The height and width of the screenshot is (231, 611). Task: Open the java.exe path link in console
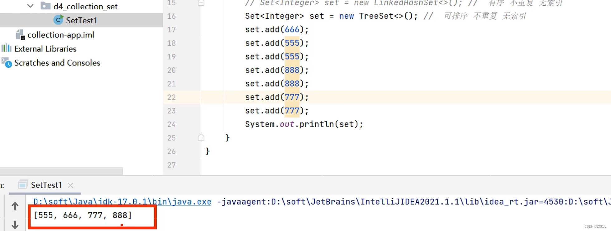pos(122,202)
